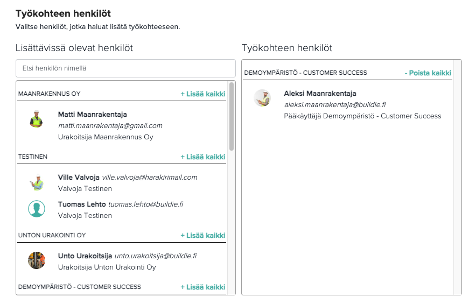Add all Demoympäristö - Customer Success persons
Image resolution: width=469 pixels, height=304 pixels.
pos(203,287)
